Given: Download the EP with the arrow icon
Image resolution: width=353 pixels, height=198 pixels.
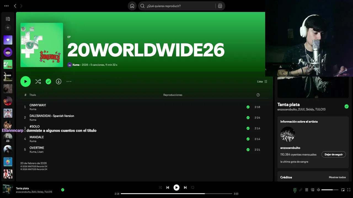Looking at the screenshot, I should pyautogui.click(x=58, y=81).
